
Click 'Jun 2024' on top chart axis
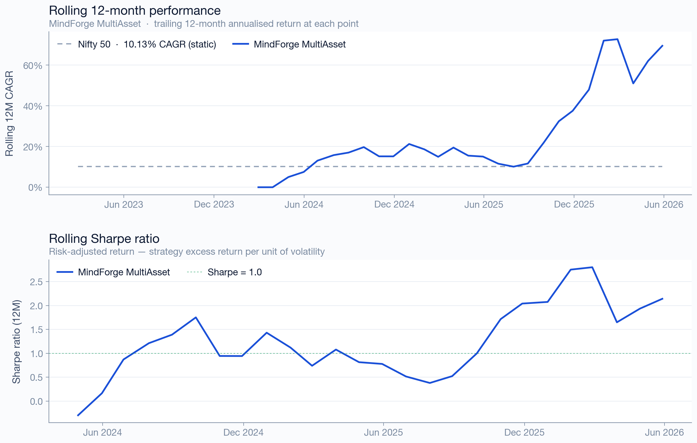pyautogui.click(x=304, y=205)
